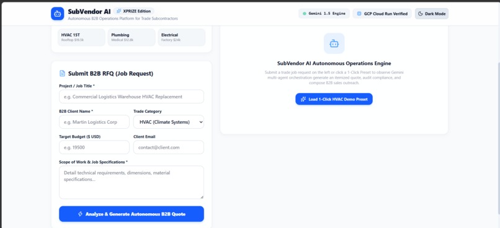Toggle Dark Mode
Image resolution: width=500 pixels, height=228 pixels.
[x=431, y=14]
